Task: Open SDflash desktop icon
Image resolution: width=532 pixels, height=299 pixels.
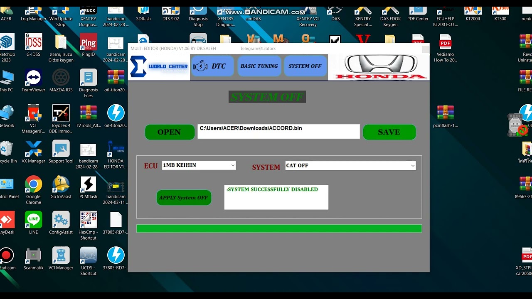Action: click(x=143, y=13)
